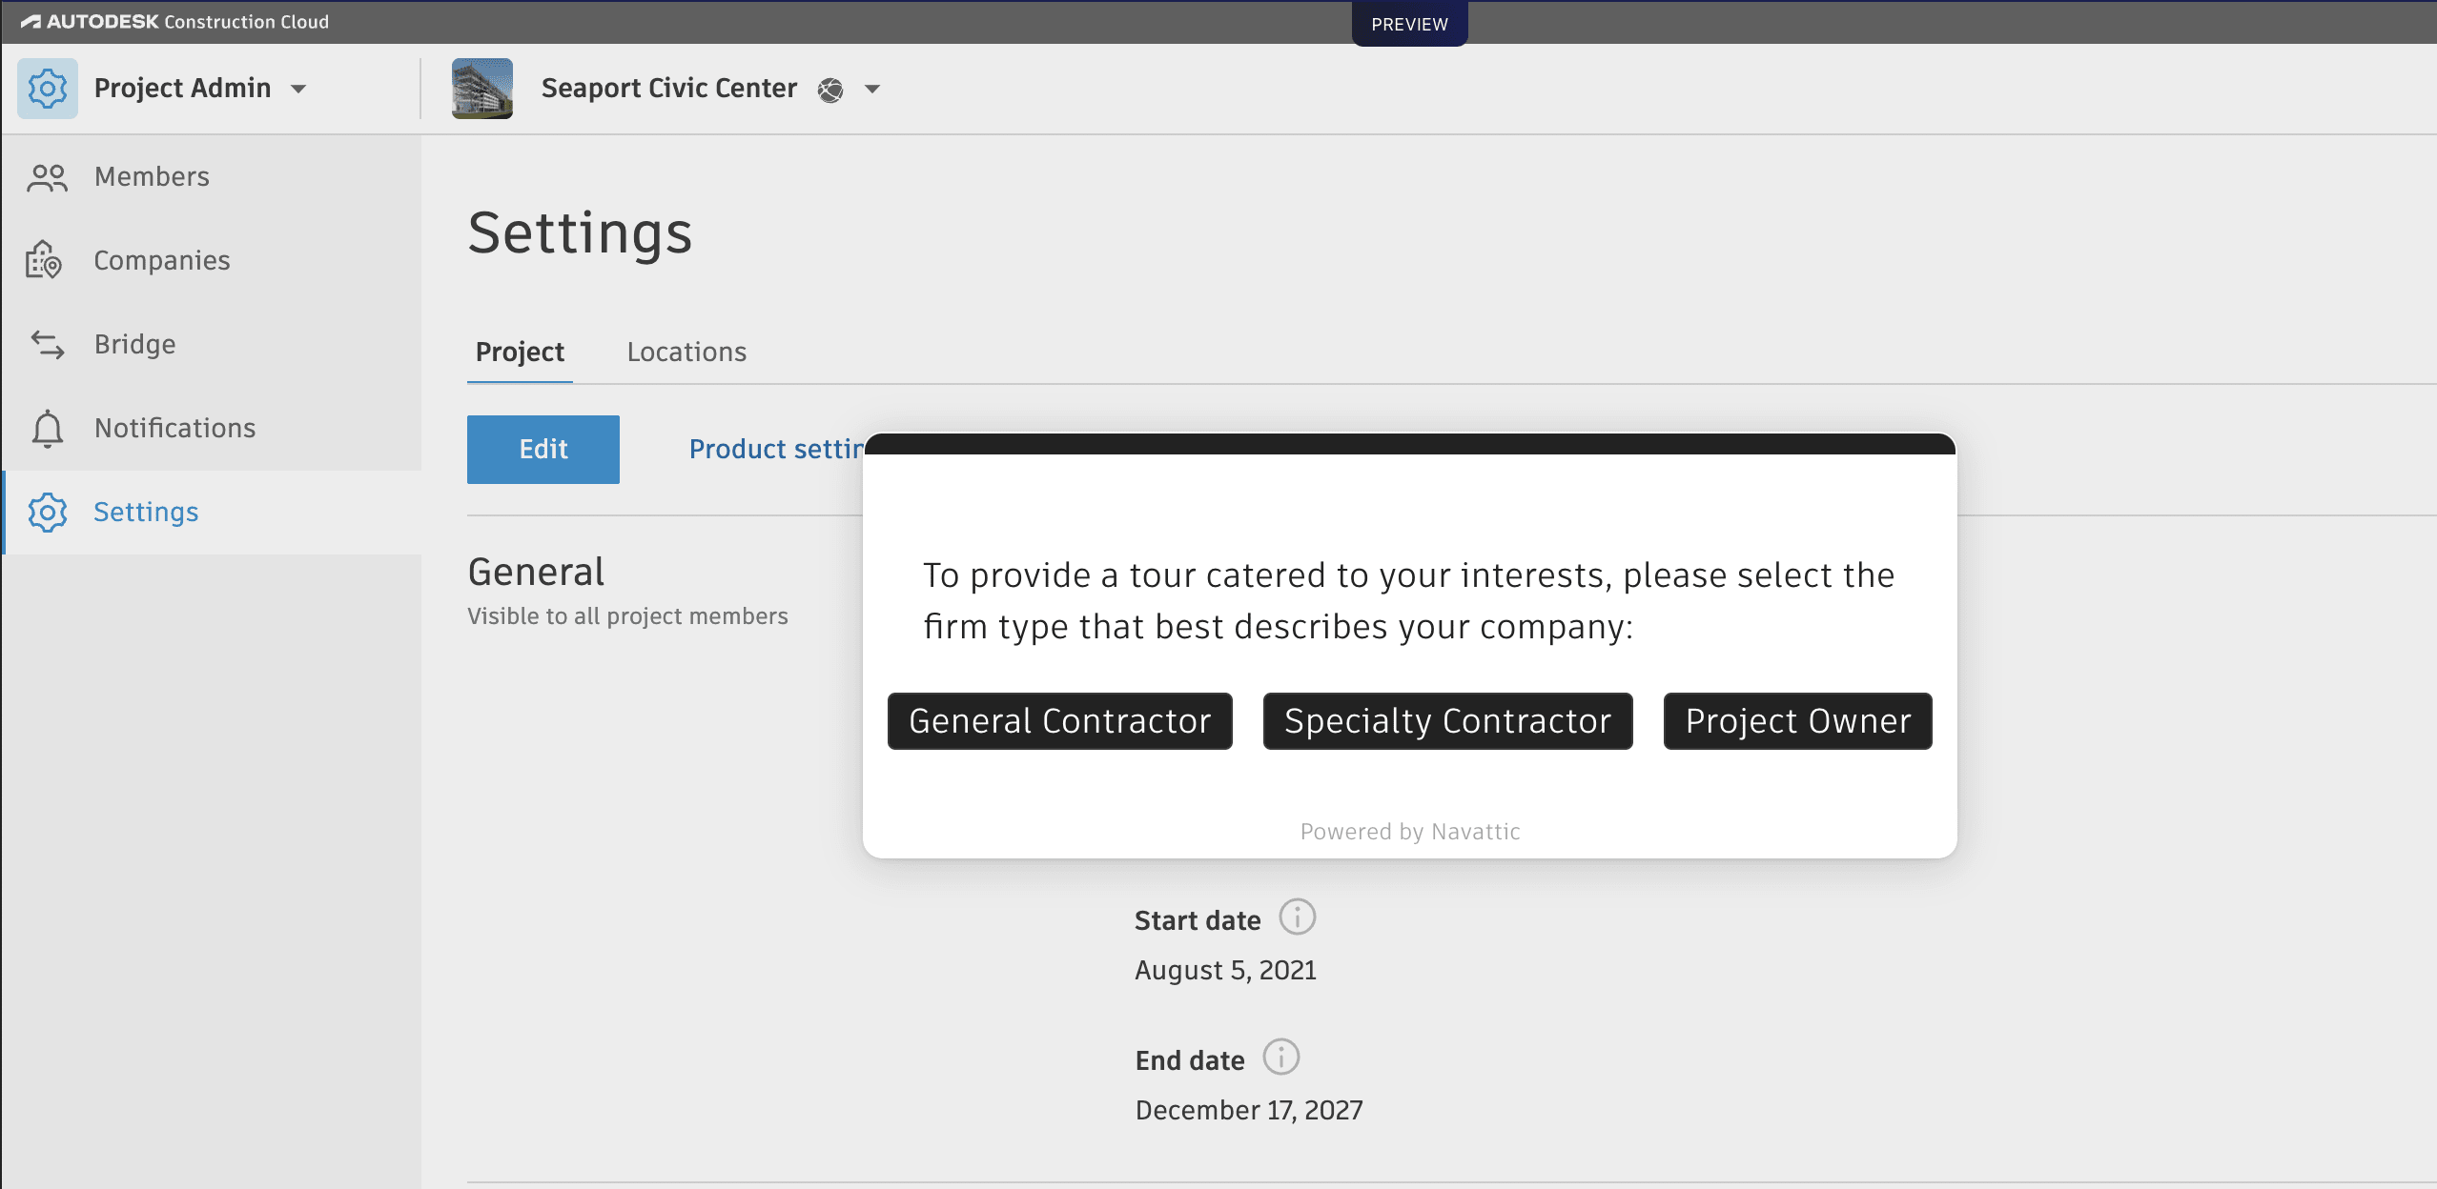Click the globe icon beside Seaport Civic Center
The height and width of the screenshot is (1189, 2437).
pyautogui.click(x=830, y=91)
